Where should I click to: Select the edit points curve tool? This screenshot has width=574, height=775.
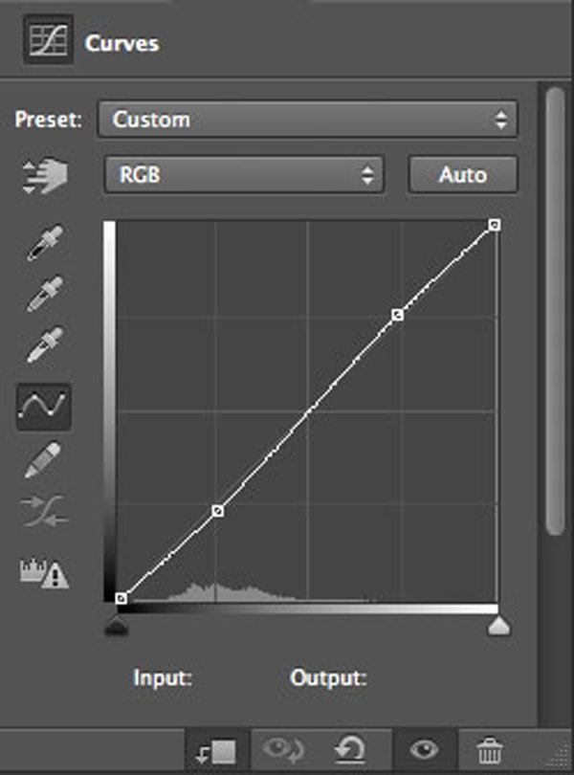point(43,407)
